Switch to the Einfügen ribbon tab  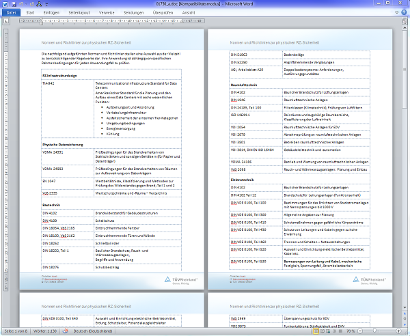coord(51,12)
